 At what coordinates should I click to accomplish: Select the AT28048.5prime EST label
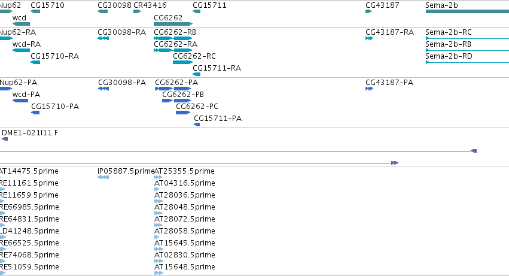184,207
